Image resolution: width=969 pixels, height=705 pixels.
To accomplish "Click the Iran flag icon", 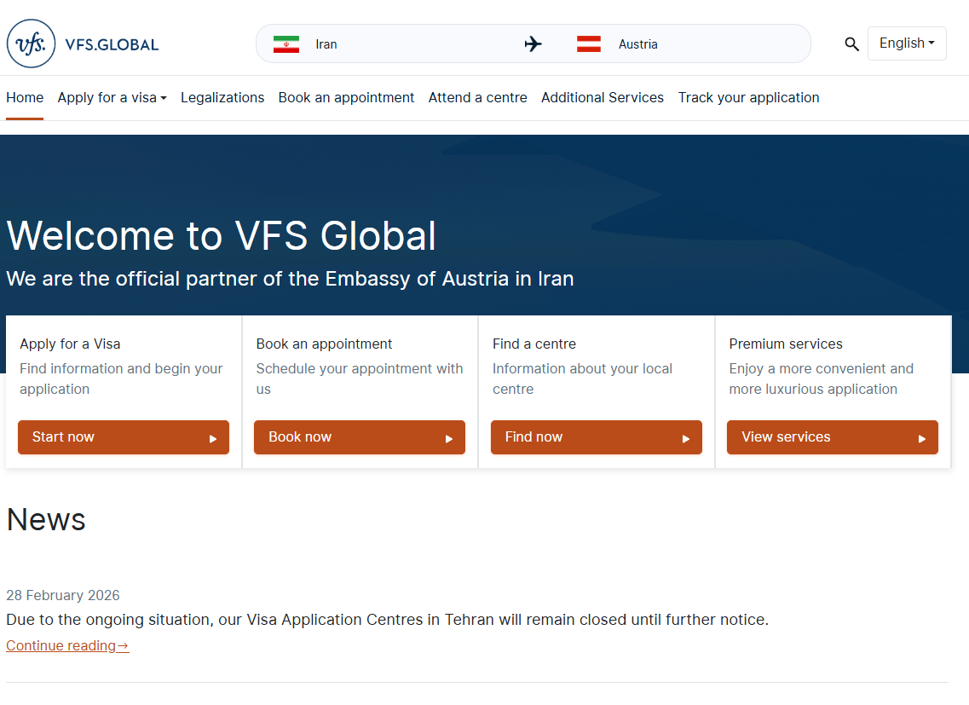I will click(x=286, y=44).
